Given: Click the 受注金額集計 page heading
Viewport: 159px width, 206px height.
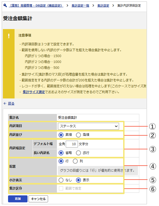Looking at the screenshot, I should 17,18.
